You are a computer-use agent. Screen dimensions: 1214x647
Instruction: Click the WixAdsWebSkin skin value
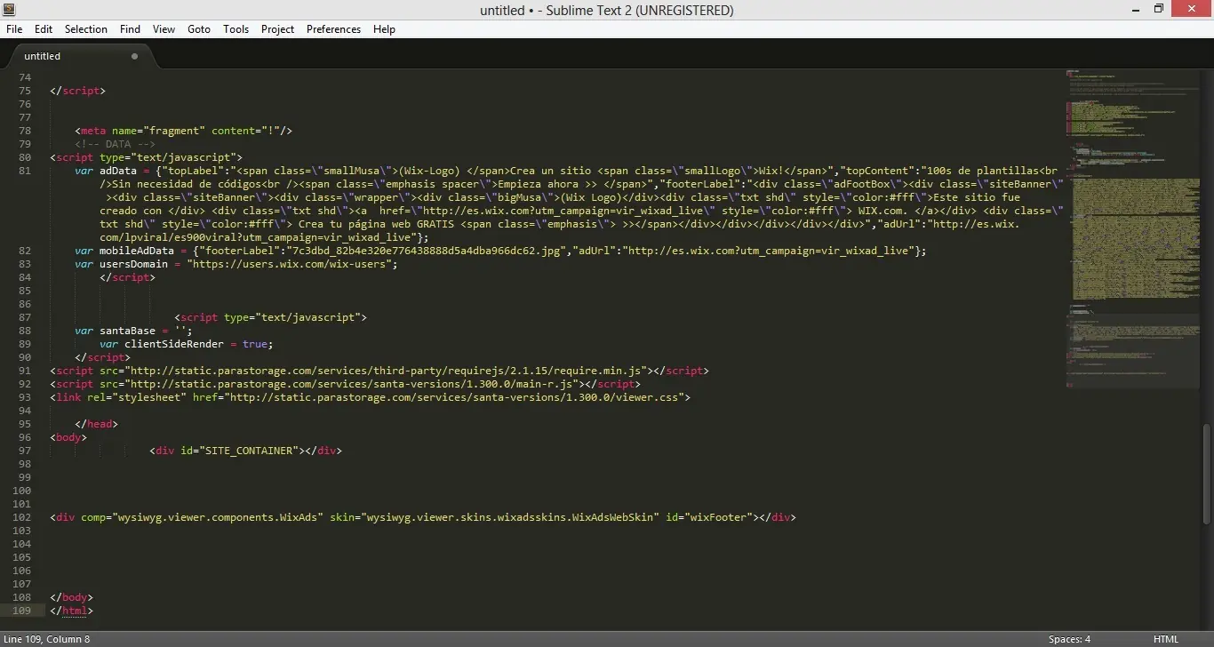click(510, 517)
